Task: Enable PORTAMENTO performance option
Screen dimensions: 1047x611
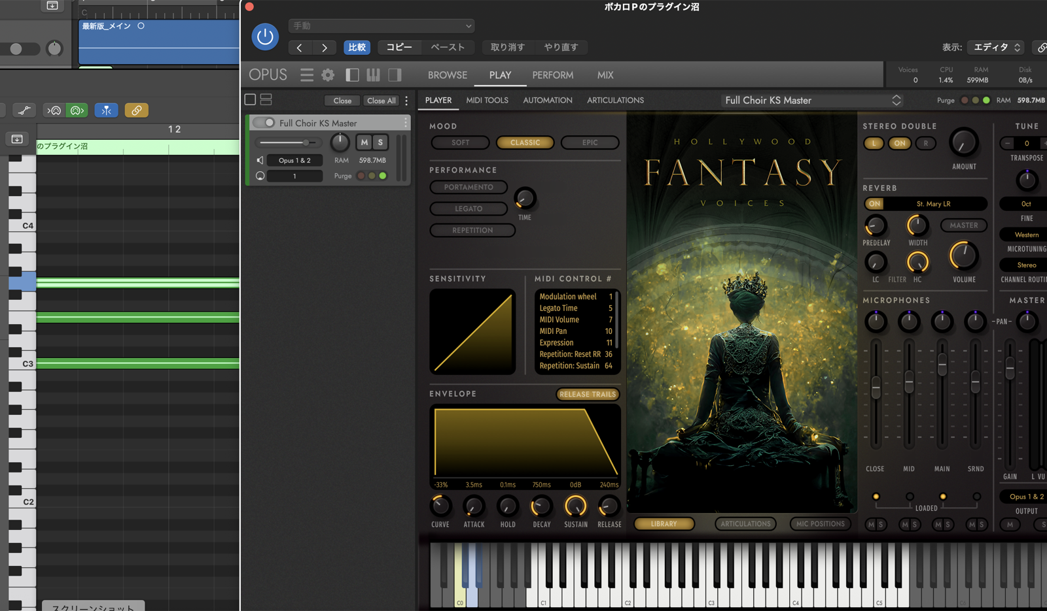Action: pyautogui.click(x=469, y=187)
